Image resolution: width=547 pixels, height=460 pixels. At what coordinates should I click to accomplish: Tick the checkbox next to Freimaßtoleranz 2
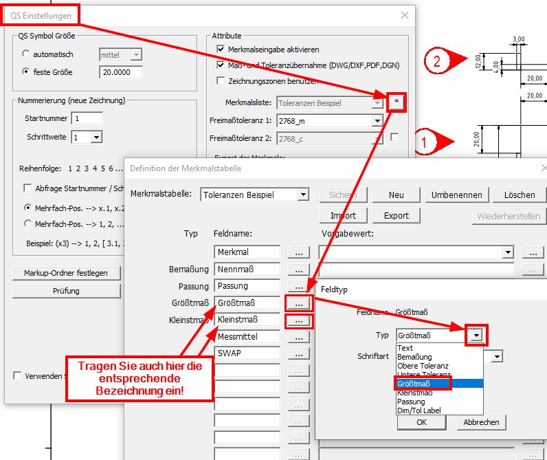[394, 137]
